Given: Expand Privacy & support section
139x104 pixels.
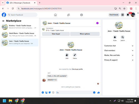Looking at the screenshot, I should [119, 60].
